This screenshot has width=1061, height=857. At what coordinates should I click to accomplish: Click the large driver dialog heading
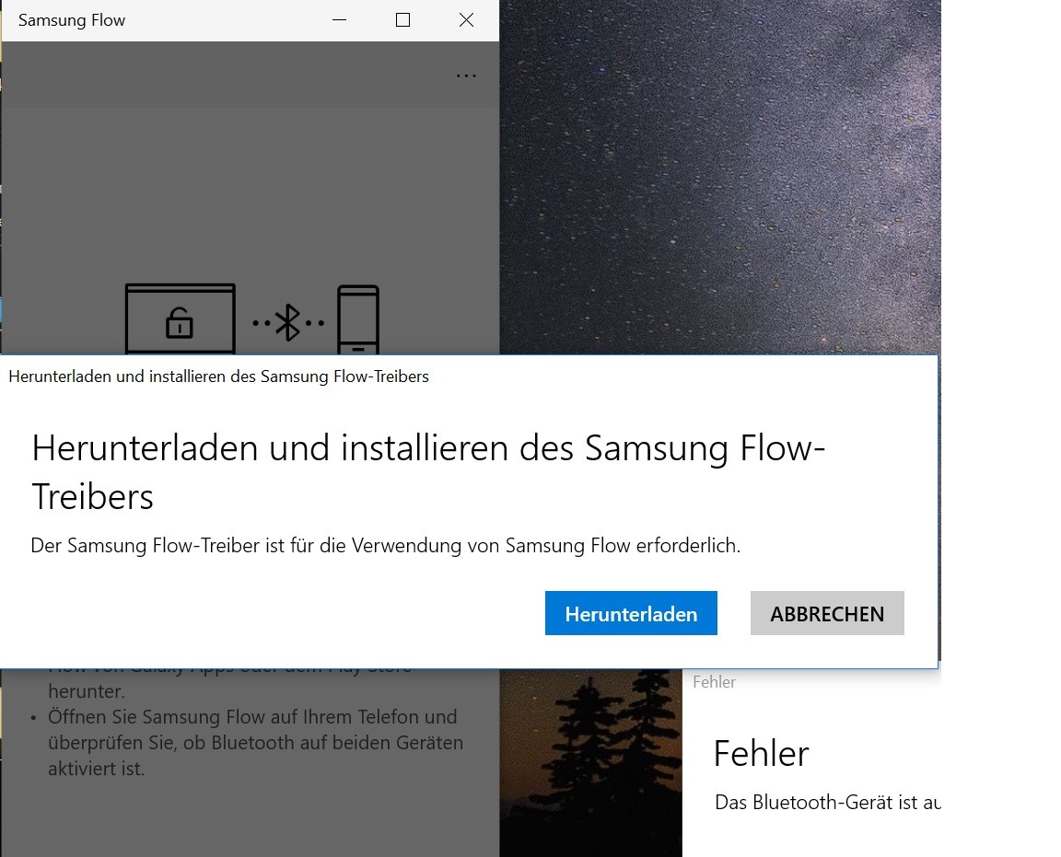[428, 472]
